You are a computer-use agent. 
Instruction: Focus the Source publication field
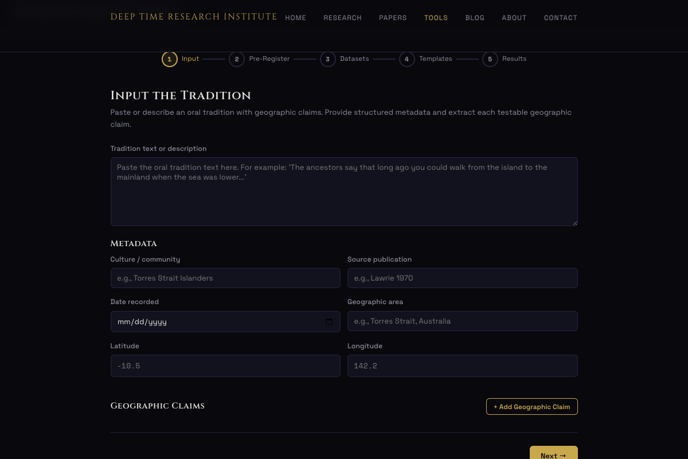point(462,278)
